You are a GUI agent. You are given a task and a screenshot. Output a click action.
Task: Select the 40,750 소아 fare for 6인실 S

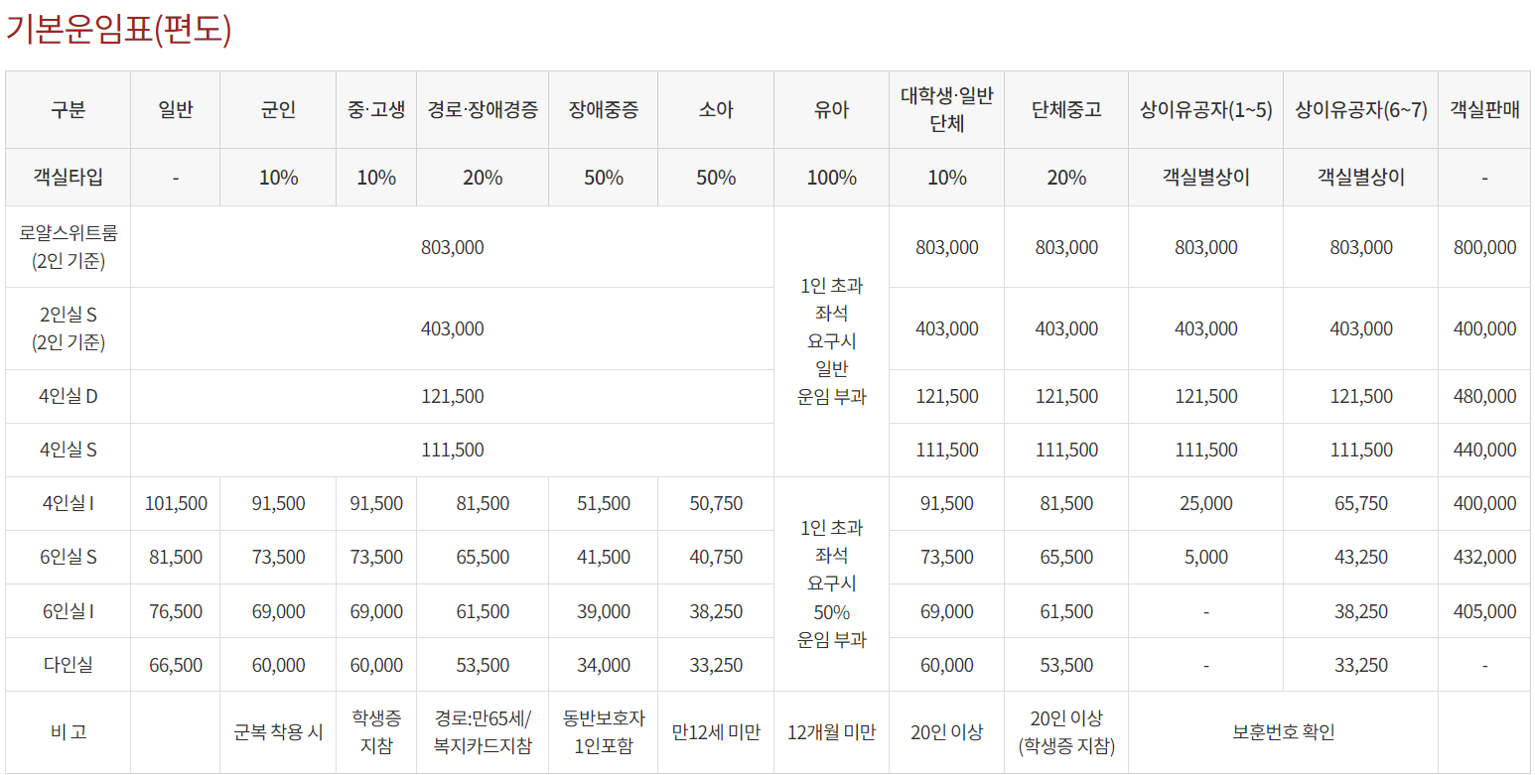(x=716, y=557)
